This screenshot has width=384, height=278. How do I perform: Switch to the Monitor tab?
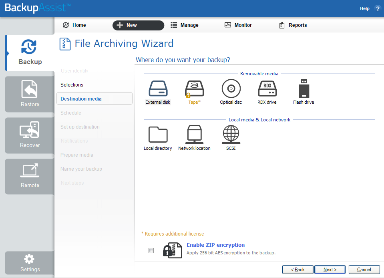coord(238,25)
